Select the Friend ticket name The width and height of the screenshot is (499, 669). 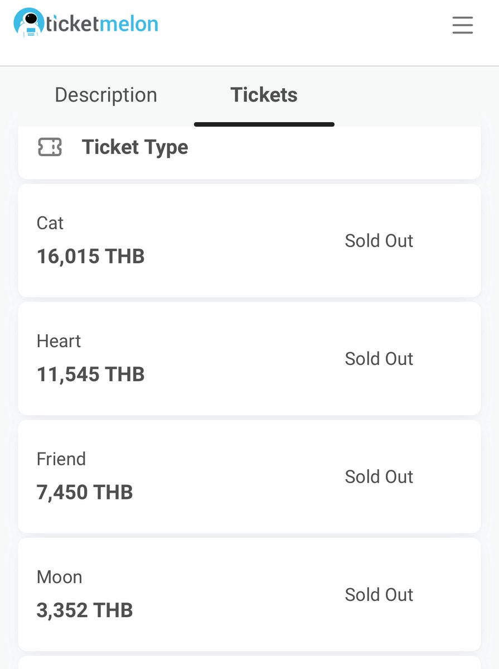click(61, 459)
